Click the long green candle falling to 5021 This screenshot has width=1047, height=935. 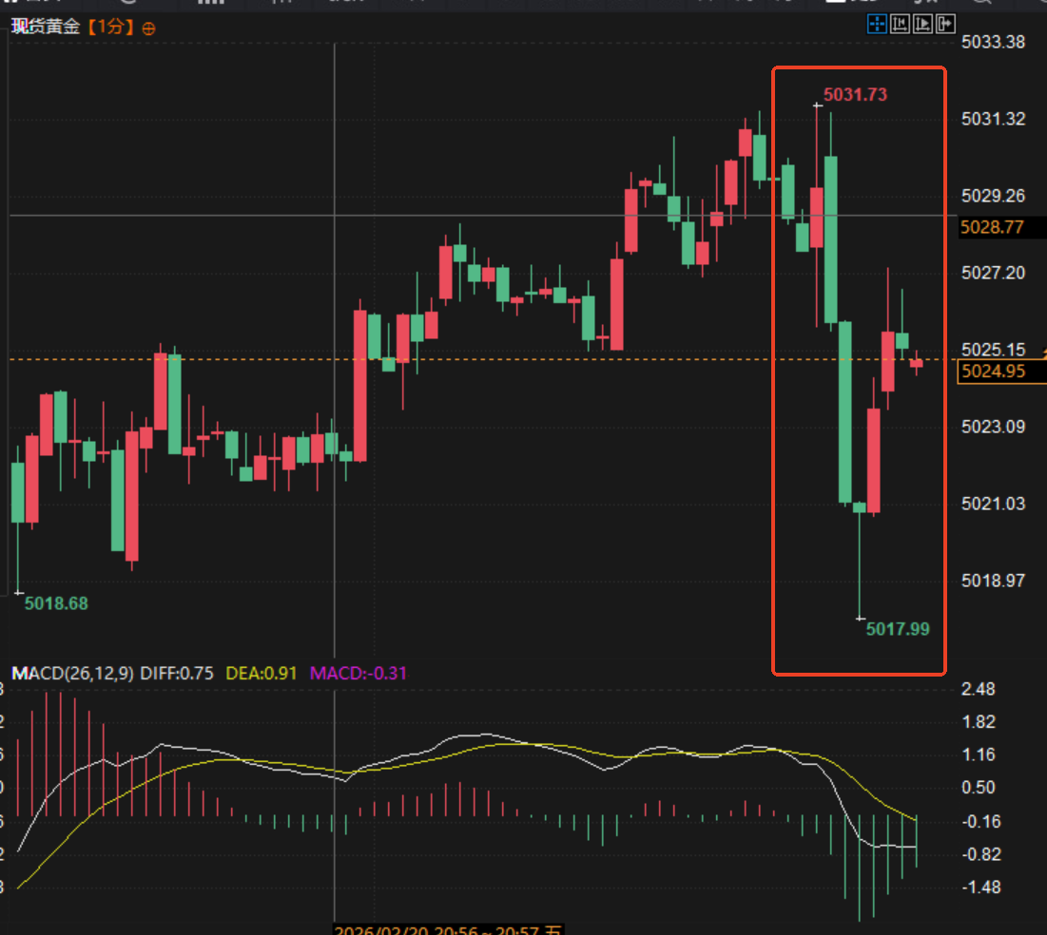(844, 411)
